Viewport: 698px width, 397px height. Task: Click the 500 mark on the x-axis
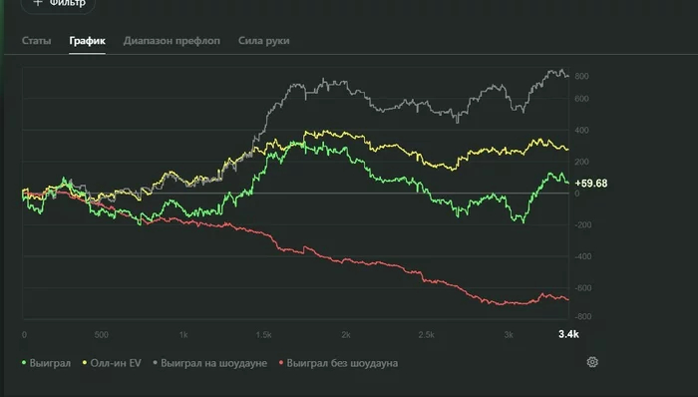coord(101,335)
